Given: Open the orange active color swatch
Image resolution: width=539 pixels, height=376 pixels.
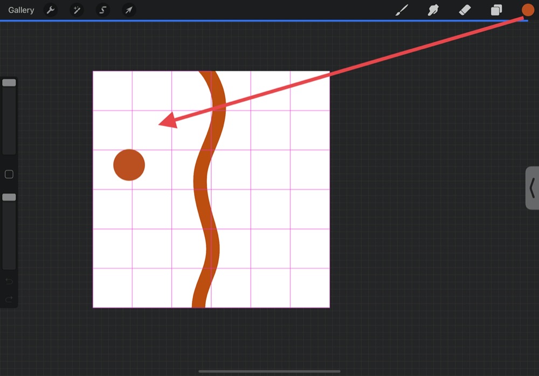Looking at the screenshot, I should tap(528, 10).
